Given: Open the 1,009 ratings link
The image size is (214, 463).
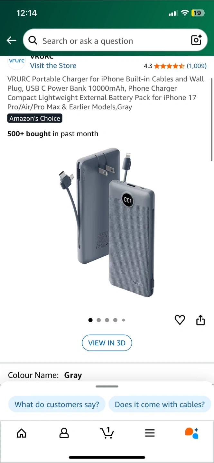Looking at the screenshot, I should 197,66.
